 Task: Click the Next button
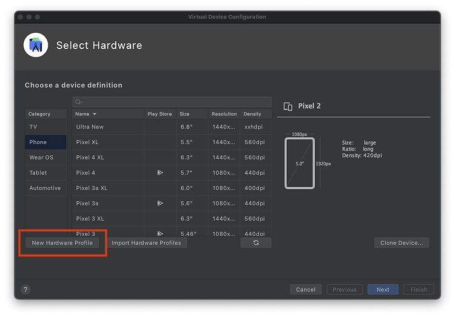[383, 290]
